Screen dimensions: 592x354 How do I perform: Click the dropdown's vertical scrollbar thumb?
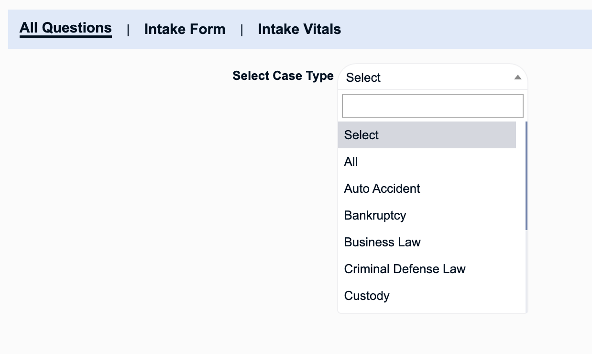click(526, 175)
